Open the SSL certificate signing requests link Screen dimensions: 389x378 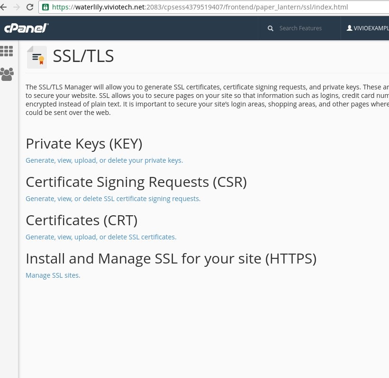113,199
